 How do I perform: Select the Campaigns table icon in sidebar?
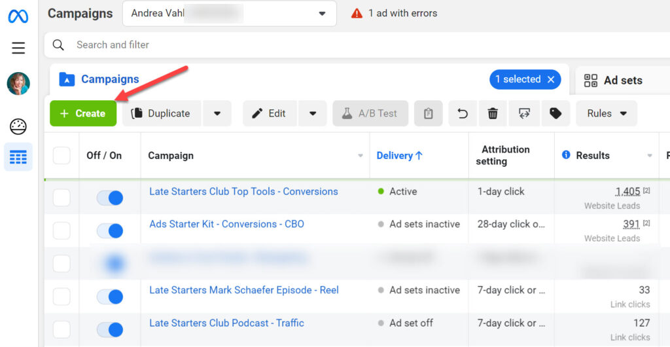pyautogui.click(x=18, y=157)
